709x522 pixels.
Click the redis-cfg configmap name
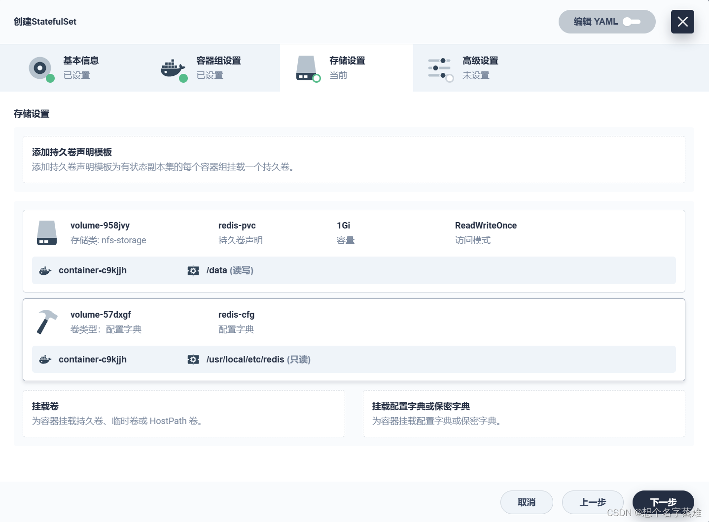(x=237, y=315)
